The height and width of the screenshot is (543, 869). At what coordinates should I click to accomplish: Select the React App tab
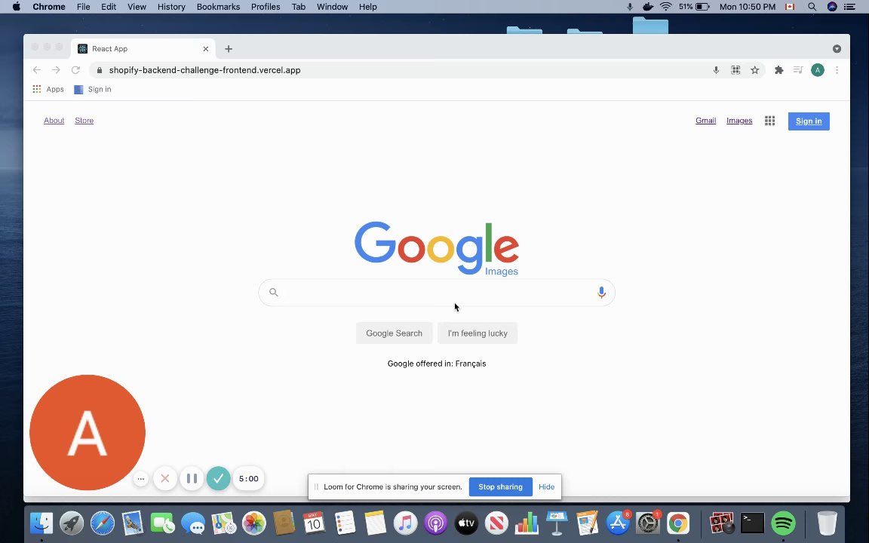pyautogui.click(x=143, y=49)
